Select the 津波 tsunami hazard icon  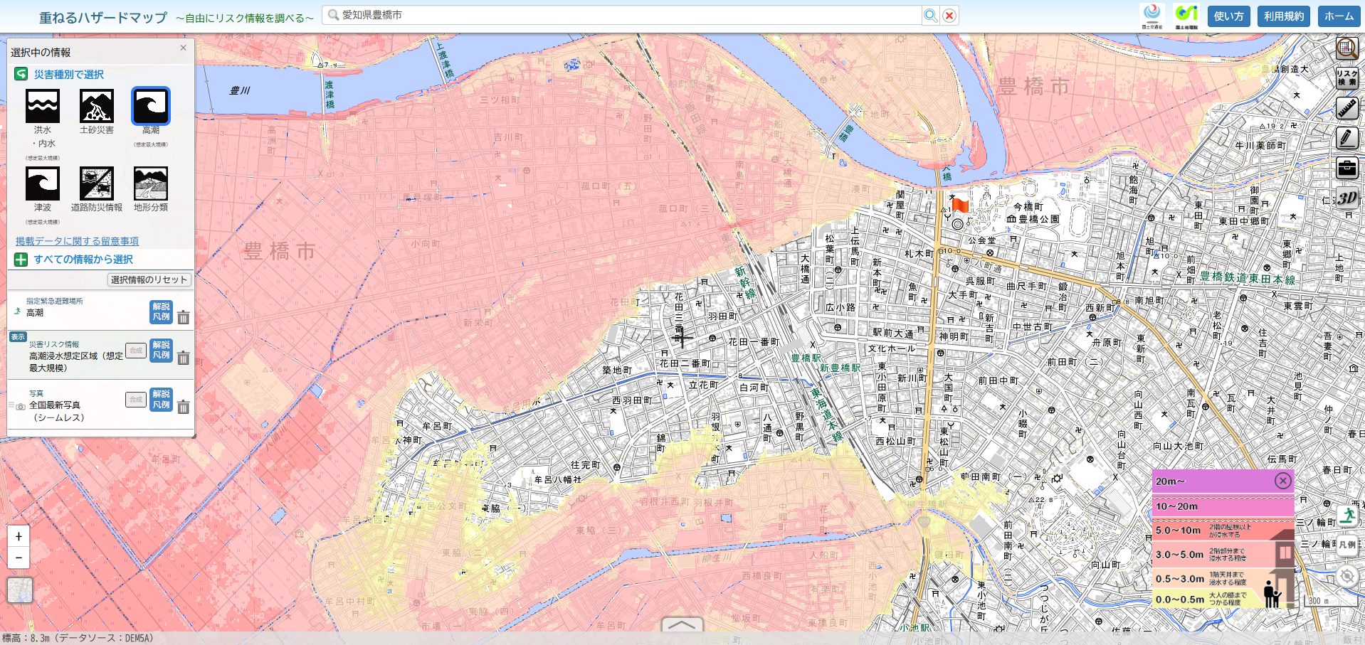point(43,184)
